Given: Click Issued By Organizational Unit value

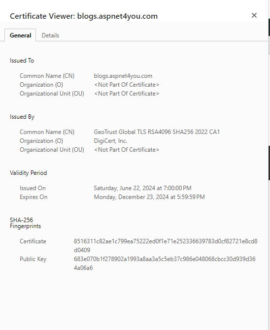Looking at the screenshot, I should [x=126, y=150].
